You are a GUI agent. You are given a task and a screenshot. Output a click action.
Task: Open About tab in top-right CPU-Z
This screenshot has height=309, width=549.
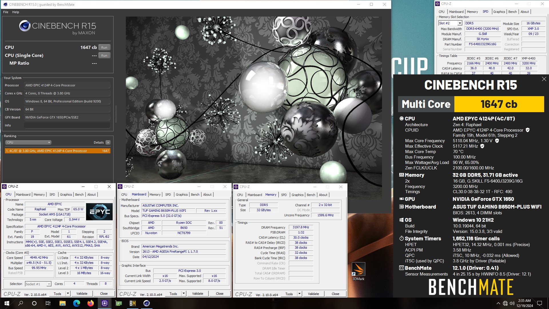(524, 12)
